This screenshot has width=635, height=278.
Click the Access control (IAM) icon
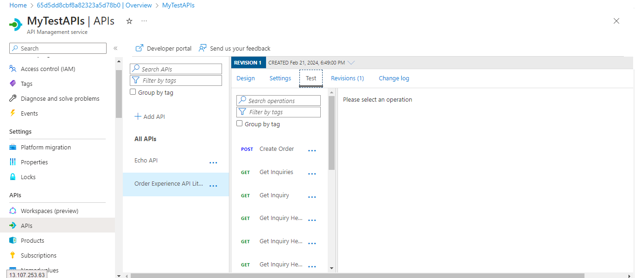13,69
